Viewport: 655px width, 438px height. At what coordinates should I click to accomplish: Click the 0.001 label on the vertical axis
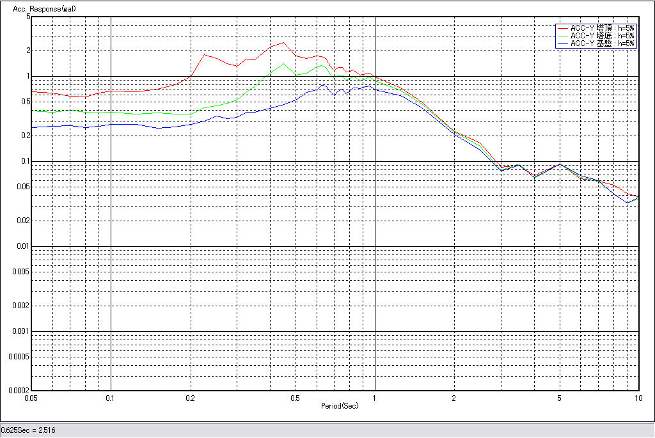19,331
